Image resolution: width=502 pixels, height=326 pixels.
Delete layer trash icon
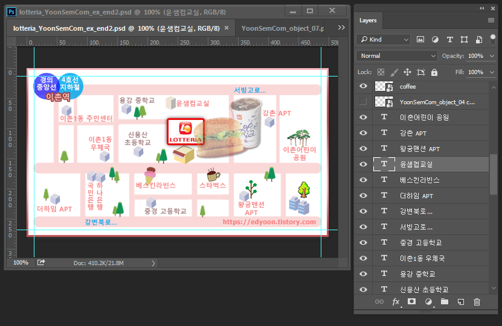[477, 302]
